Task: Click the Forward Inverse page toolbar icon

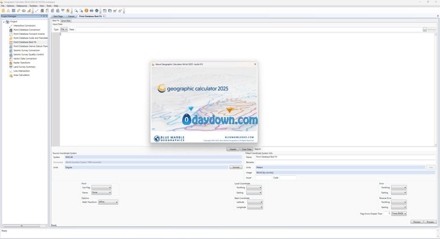Action: point(47,11)
